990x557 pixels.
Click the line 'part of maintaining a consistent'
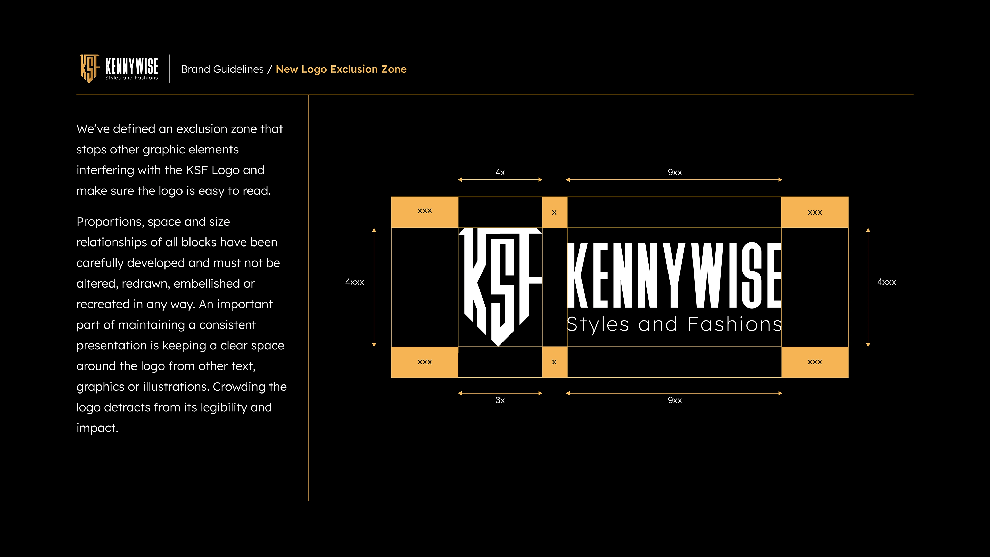(166, 325)
